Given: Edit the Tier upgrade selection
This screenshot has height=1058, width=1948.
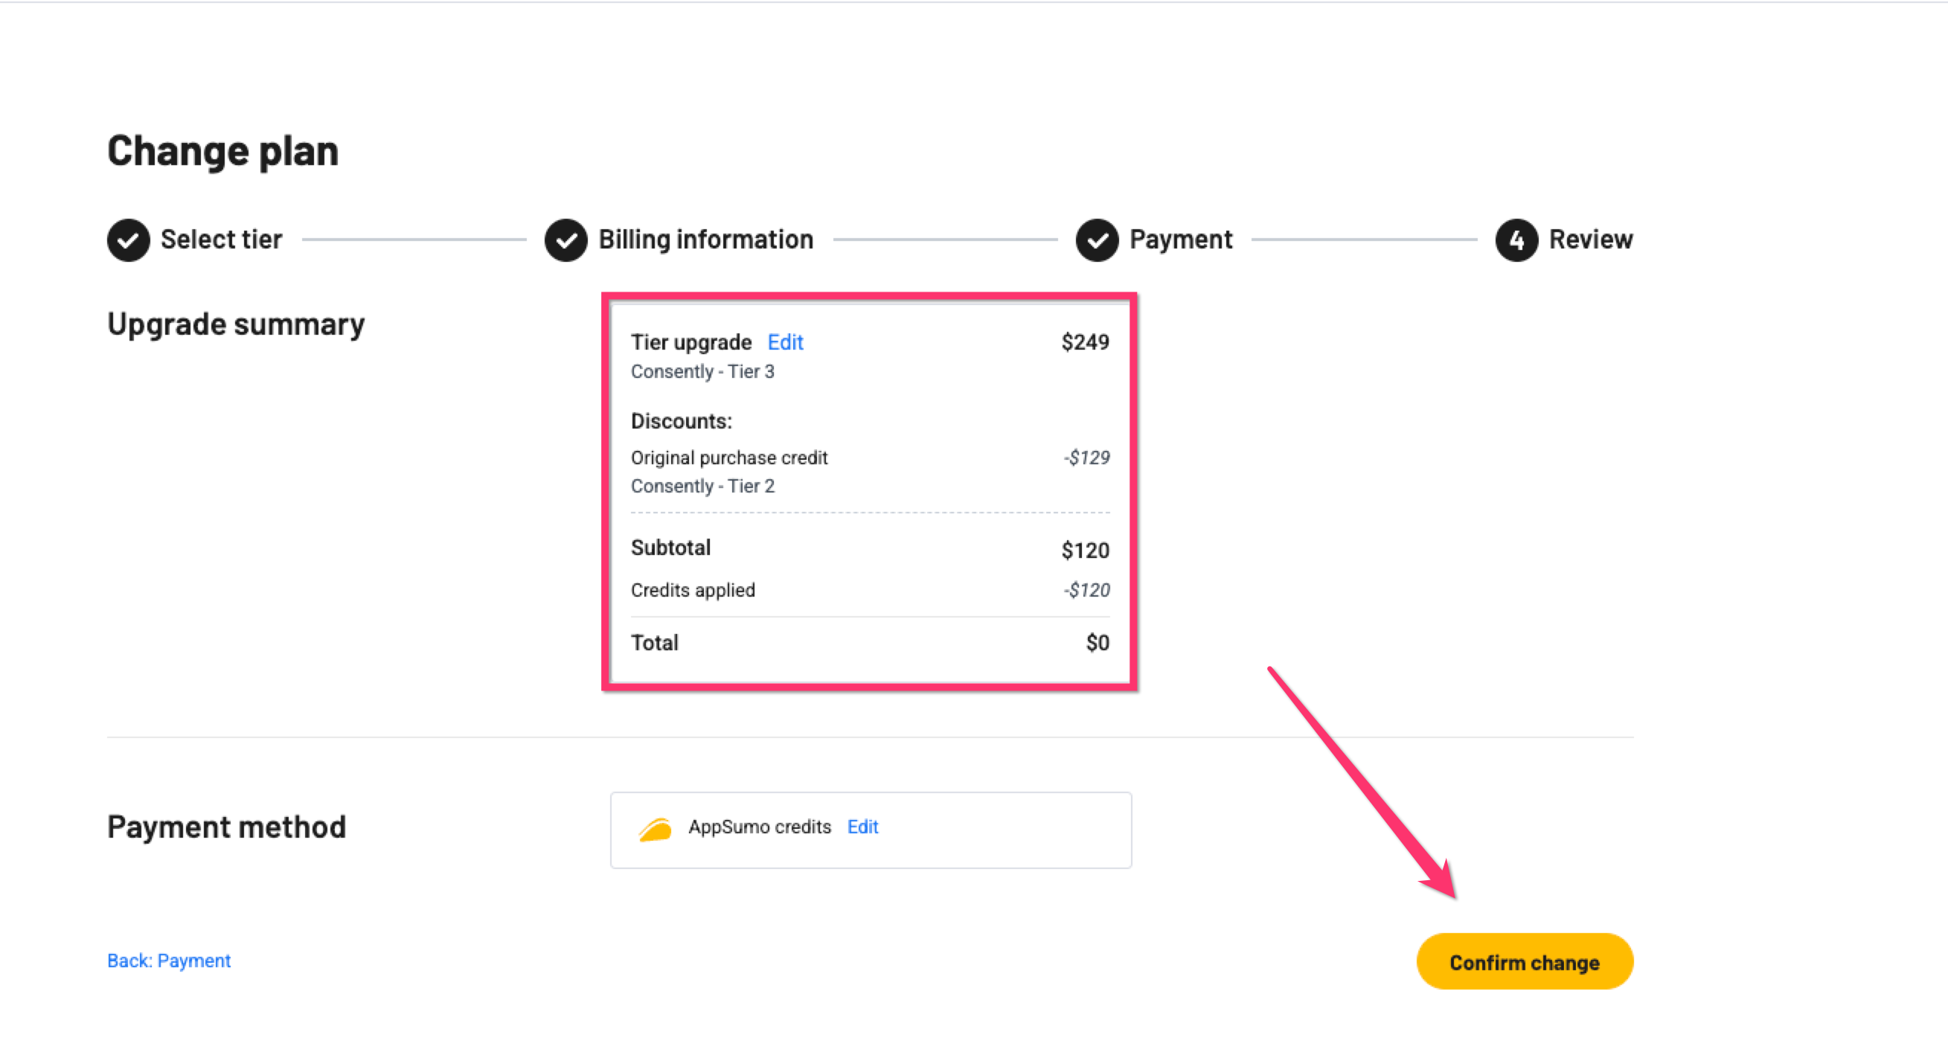Looking at the screenshot, I should (x=785, y=342).
